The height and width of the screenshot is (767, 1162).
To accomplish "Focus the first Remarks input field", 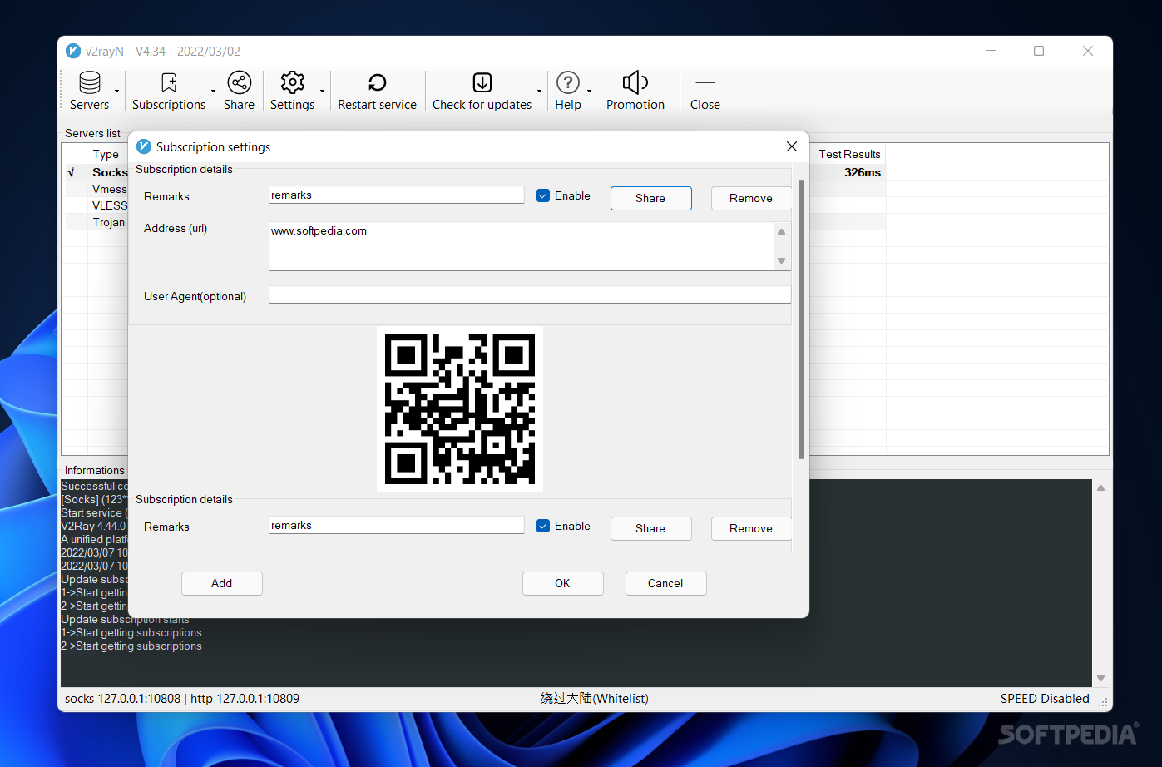I will tap(397, 195).
